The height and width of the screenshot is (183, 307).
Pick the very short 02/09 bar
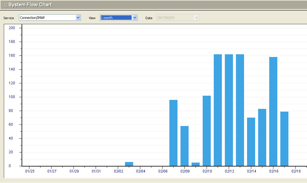pyautogui.click(x=195, y=164)
